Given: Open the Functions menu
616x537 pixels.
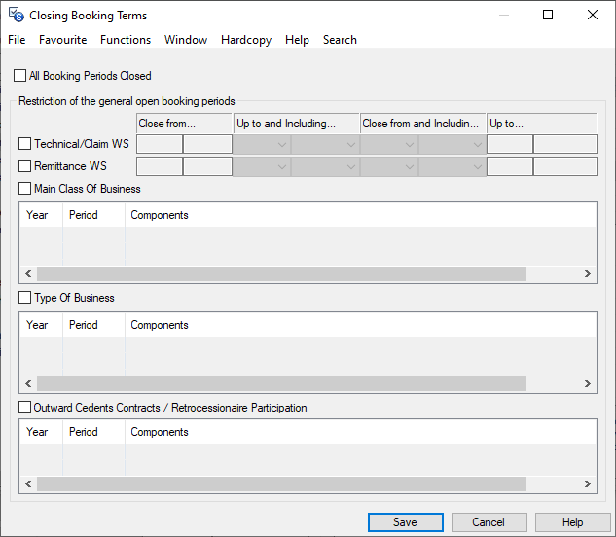Looking at the screenshot, I should (126, 40).
